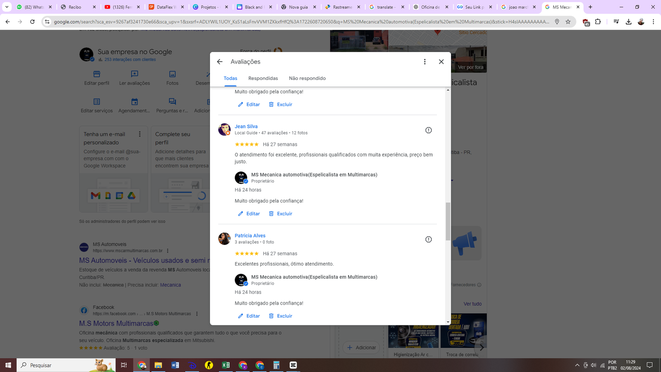Open Agendamentos calendar icon

point(134,102)
